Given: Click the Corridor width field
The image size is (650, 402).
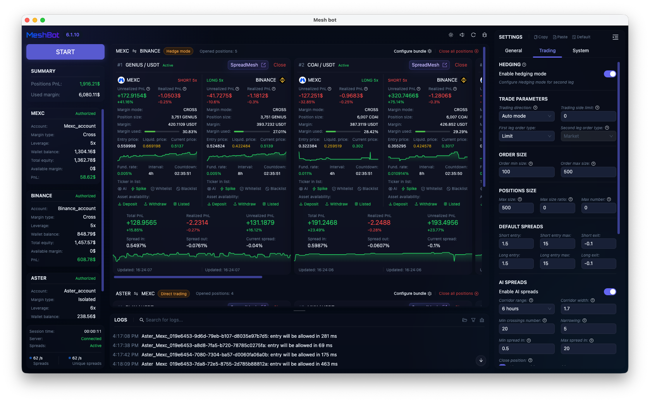Looking at the screenshot, I should pos(588,309).
